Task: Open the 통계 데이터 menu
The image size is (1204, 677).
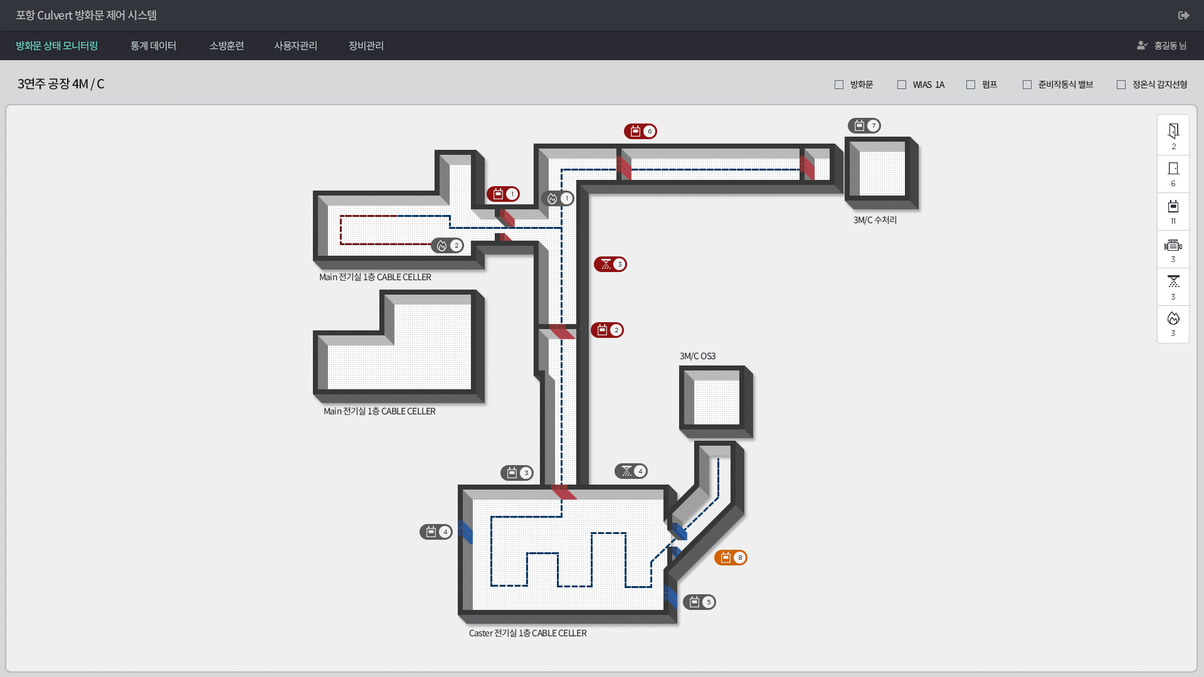Action: tap(153, 46)
